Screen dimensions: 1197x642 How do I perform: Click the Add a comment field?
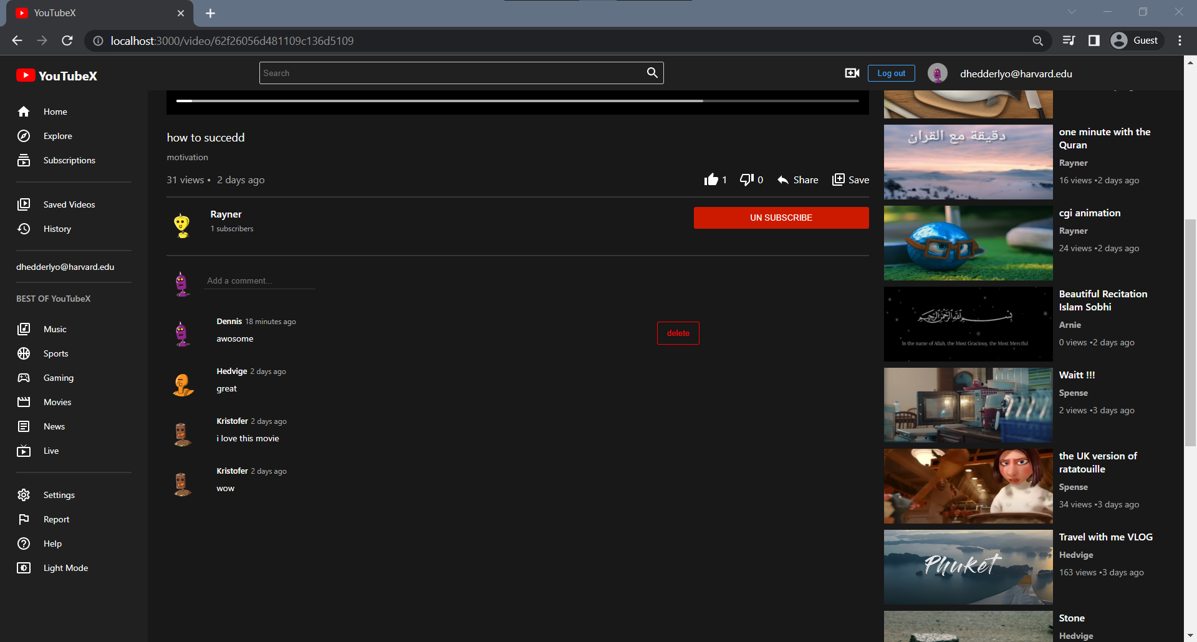point(261,280)
